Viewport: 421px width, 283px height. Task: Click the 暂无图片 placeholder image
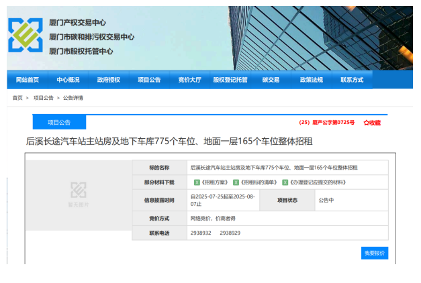(x=79, y=194)
